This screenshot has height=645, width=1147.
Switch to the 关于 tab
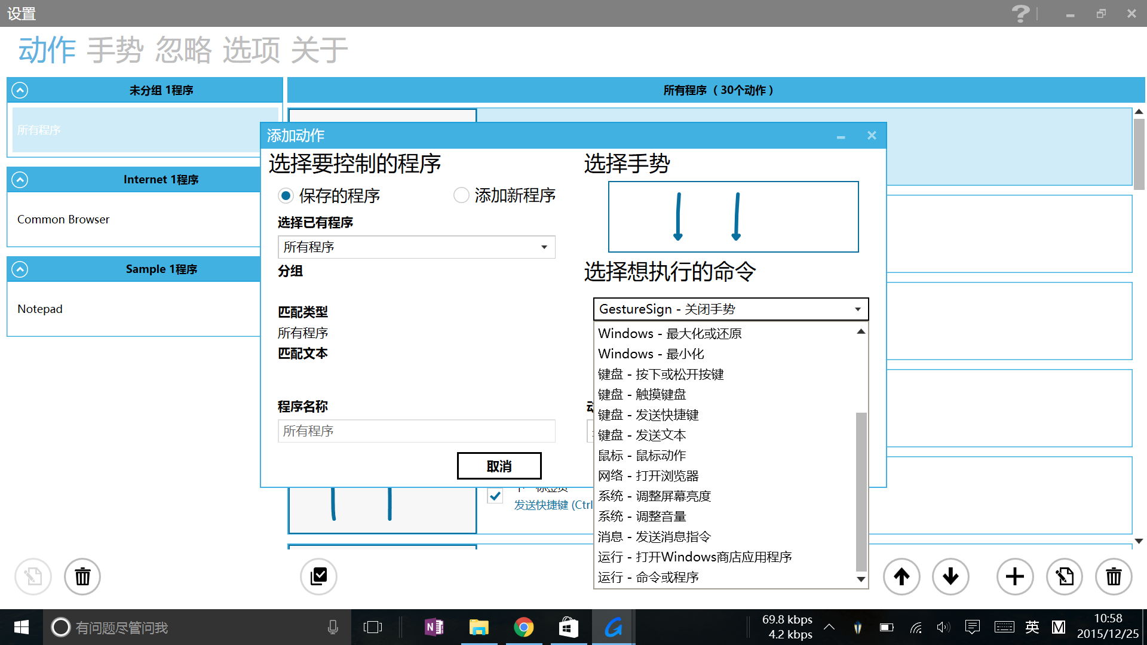click(320, 50)
